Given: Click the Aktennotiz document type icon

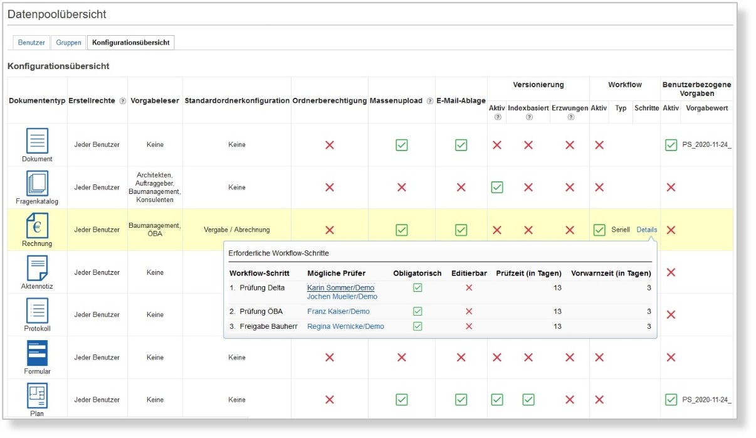Looking at the screenshot, I should tap(37, 269).
